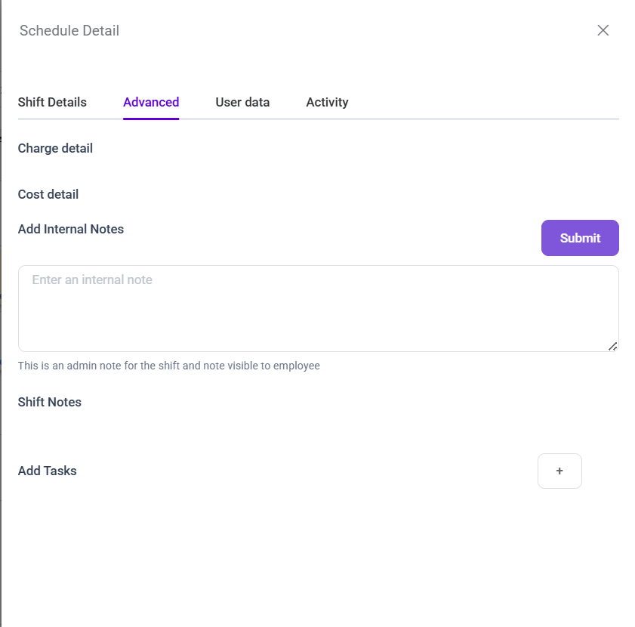This screenshot has height=627, width=635.
Task: Click the grey divider line below the tabs
Action: pos(453,119)
